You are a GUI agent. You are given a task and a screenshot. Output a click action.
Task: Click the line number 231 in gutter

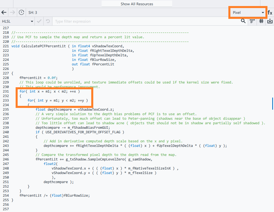click(x=6, y=91)
